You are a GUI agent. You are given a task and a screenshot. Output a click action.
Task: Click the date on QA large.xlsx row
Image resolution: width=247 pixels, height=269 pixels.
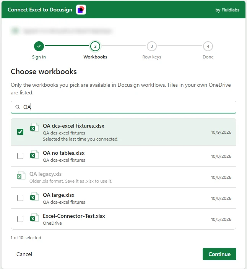point(221,198)
